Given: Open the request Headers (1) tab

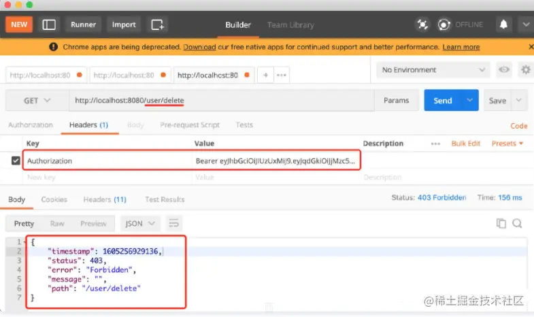Looking at the screenshot, I should (89, 125).
